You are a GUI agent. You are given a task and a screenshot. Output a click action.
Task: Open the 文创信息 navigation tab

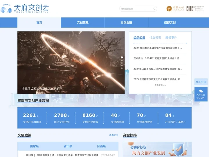tap(83, 22)
